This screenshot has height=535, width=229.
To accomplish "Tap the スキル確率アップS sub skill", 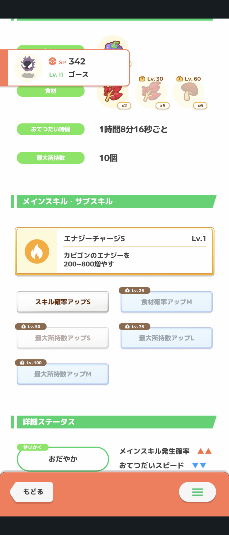I will pos(63,302).
